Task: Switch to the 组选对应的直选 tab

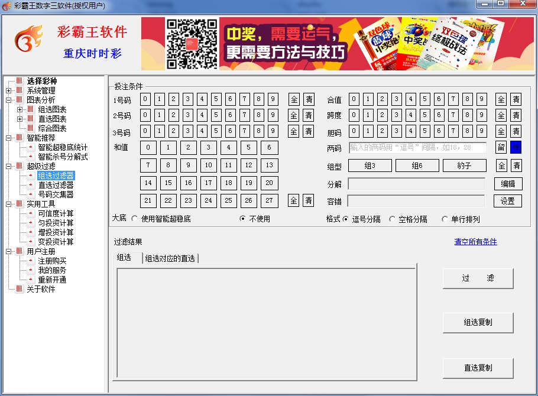Action: (171, 258)
